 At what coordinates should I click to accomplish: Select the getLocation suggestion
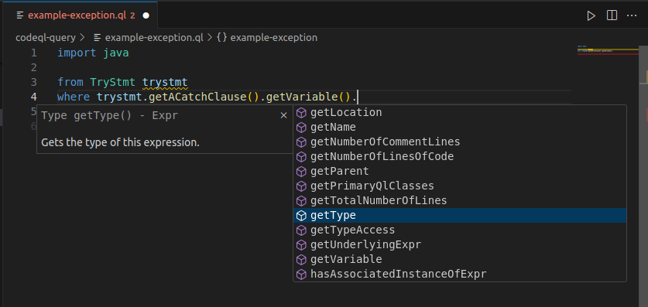[460, 112]
